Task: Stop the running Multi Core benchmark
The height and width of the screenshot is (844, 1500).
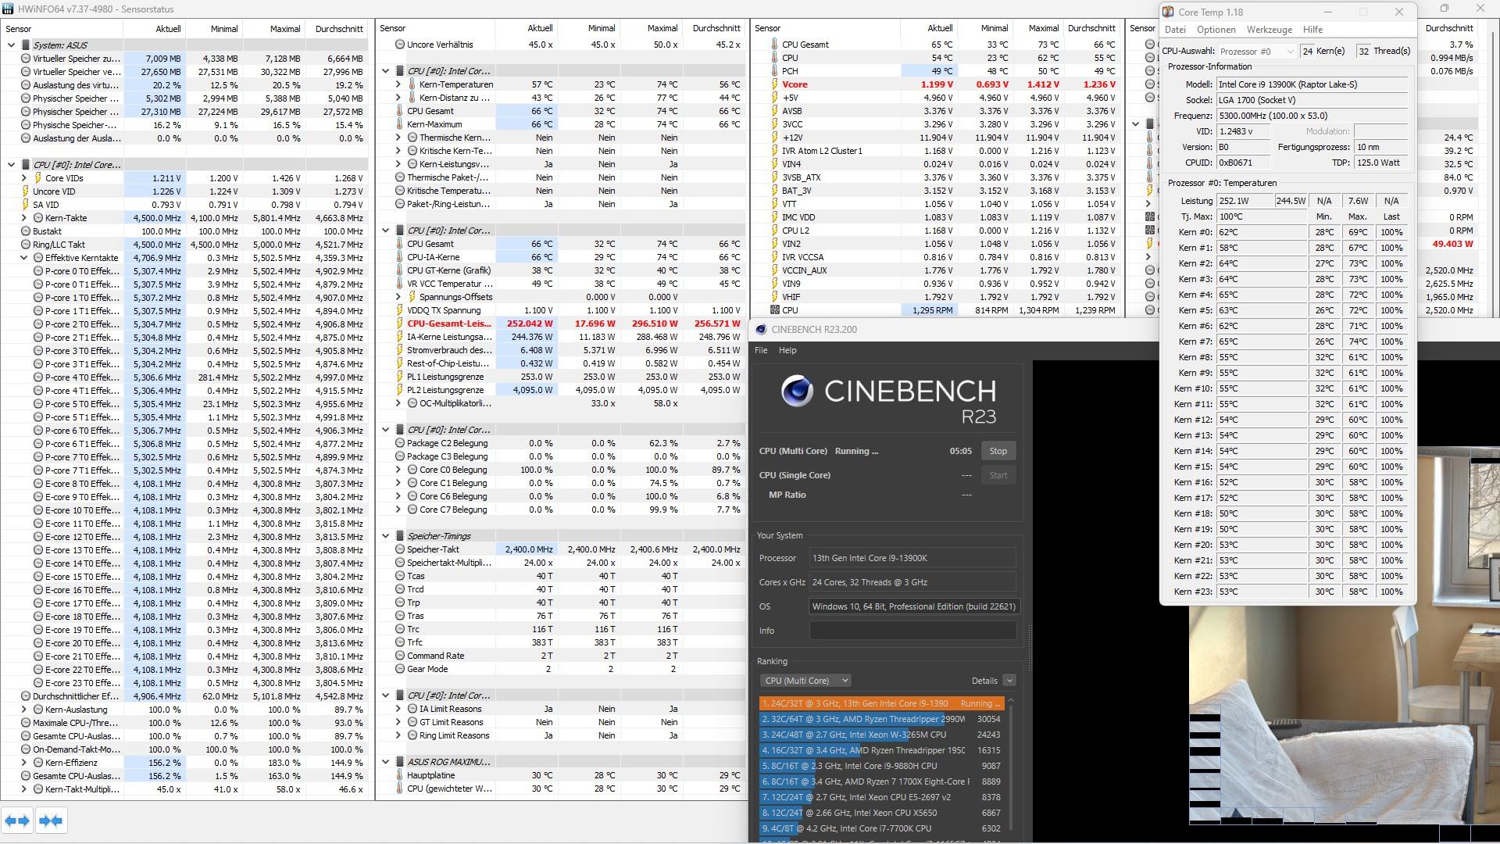Action: [x=998, y=451]
